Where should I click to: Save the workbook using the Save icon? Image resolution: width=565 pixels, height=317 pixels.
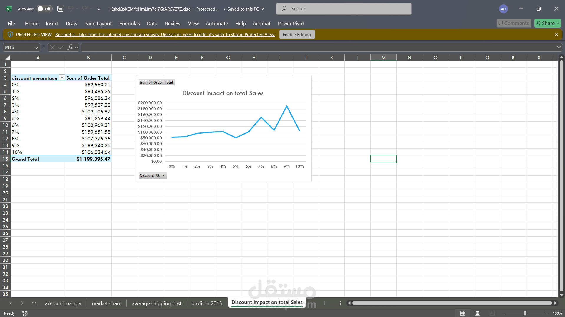pyautogui.click(x=60, y=9)
